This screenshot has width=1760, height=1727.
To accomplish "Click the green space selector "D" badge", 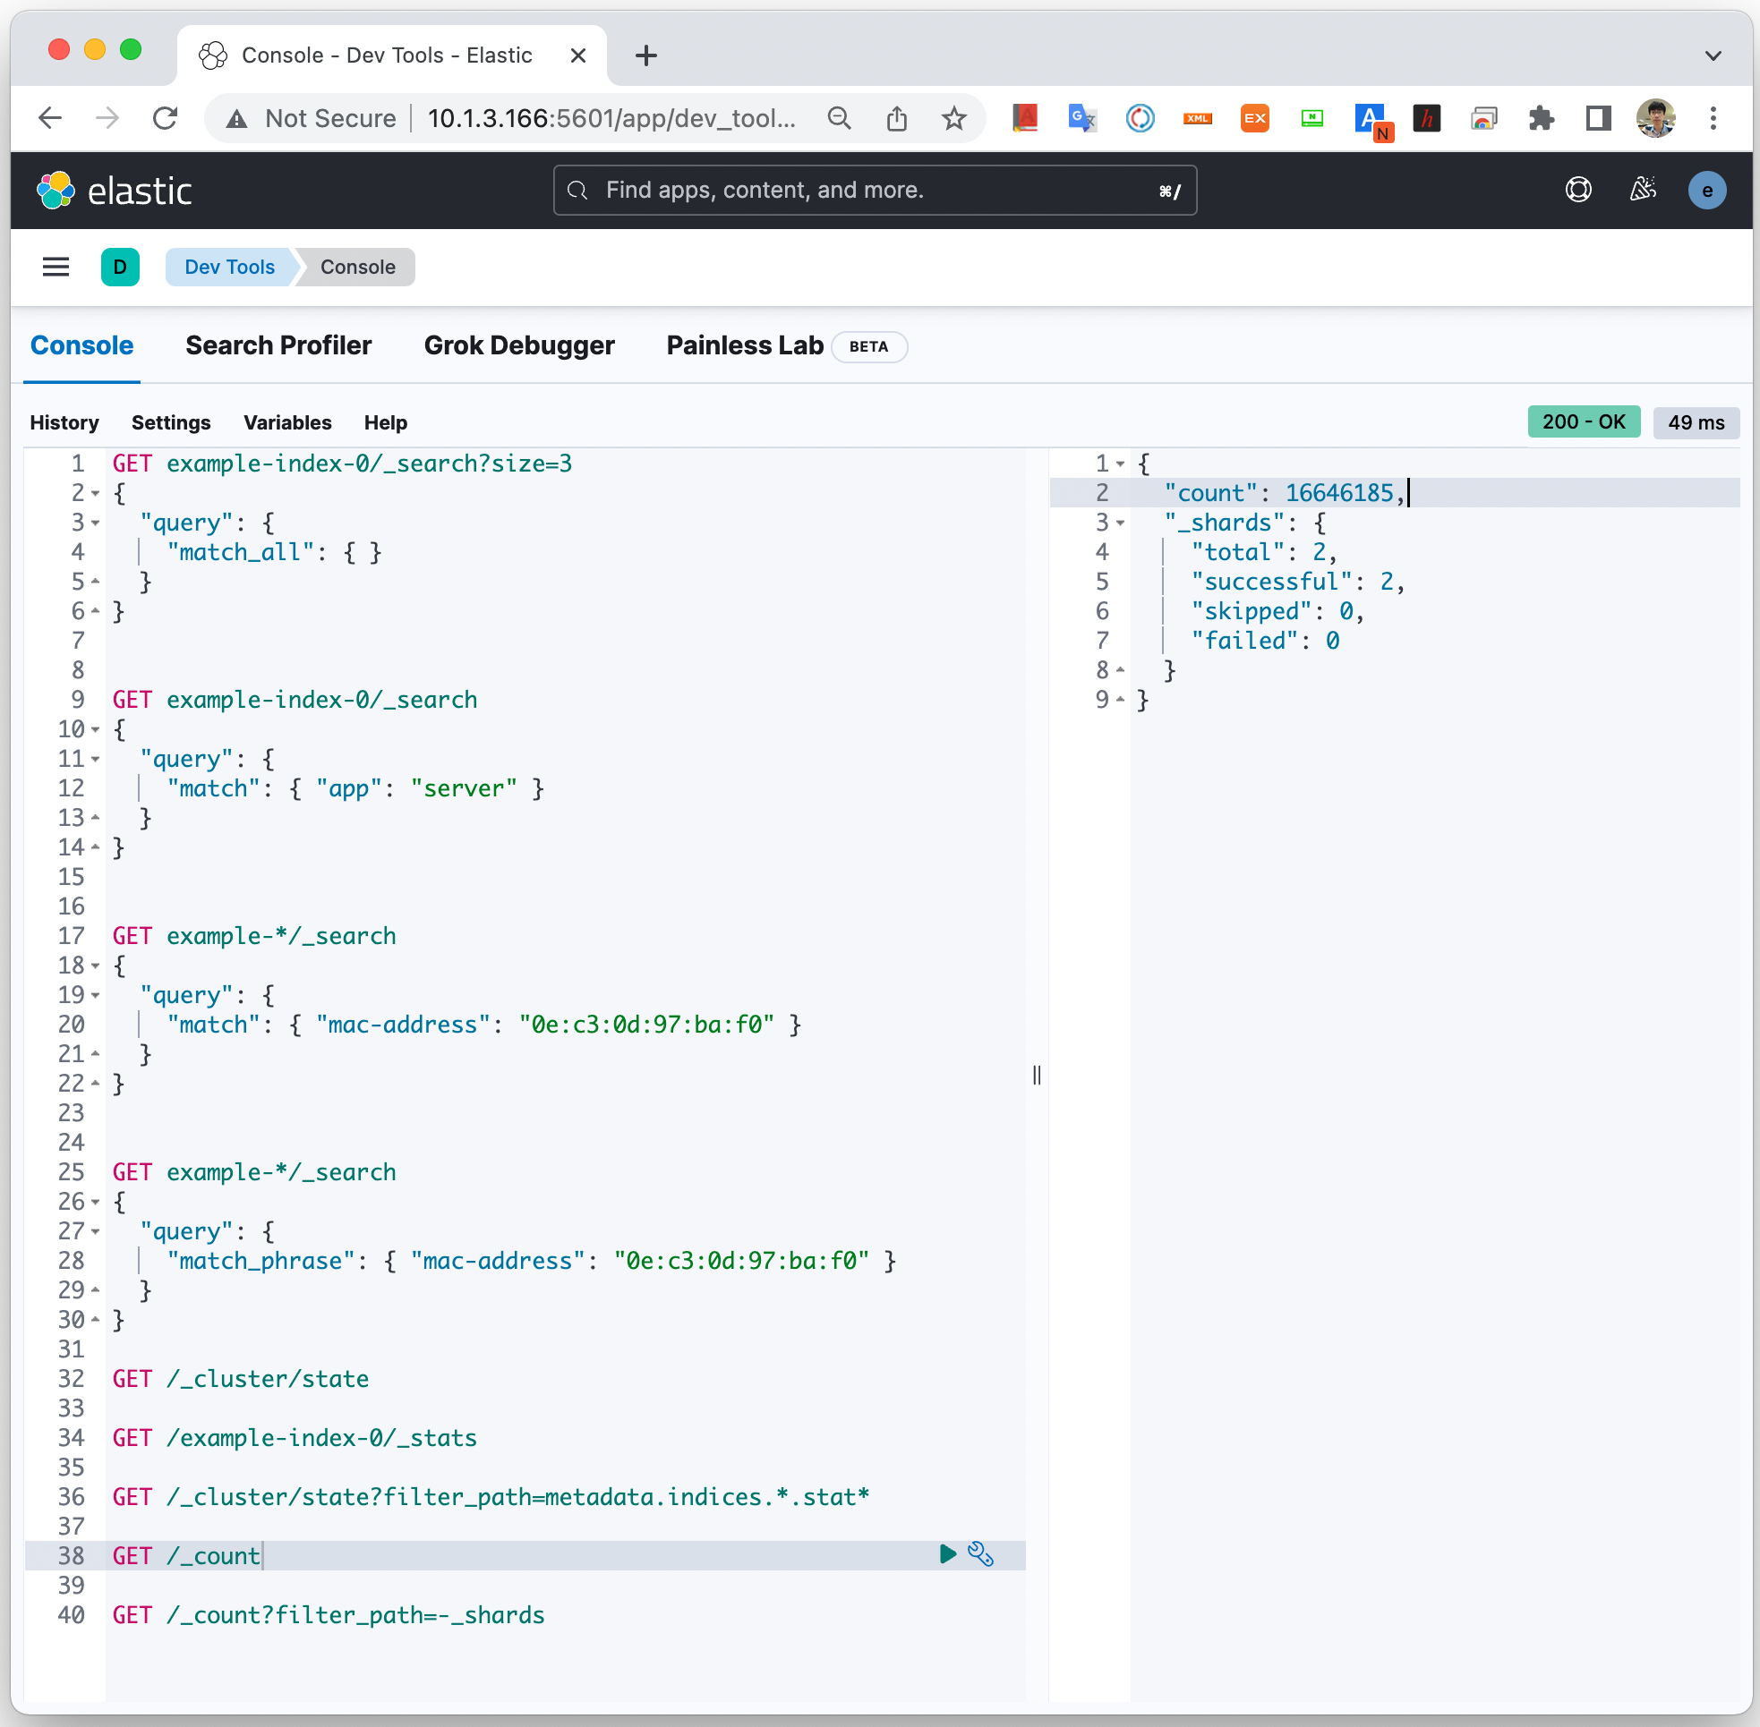I will [x=120, y=267].
